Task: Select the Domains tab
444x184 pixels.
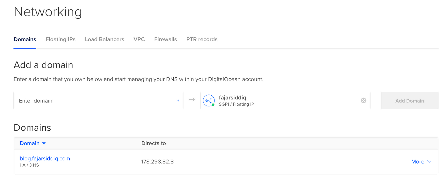Action: click(x=25, y=39)
